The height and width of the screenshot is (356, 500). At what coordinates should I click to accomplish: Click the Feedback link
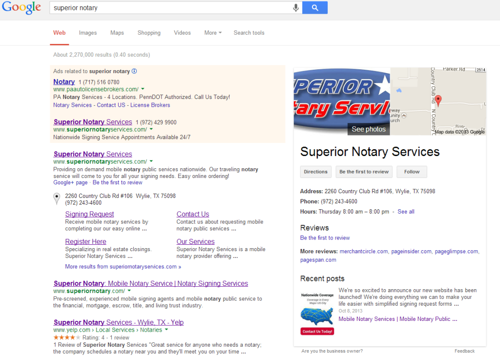pyautogui.click(x=465, y=351)
